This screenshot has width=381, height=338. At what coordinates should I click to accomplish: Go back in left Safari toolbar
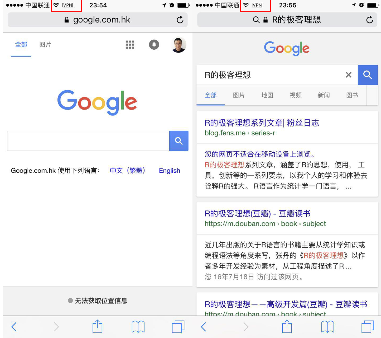[x=14, y=327]
